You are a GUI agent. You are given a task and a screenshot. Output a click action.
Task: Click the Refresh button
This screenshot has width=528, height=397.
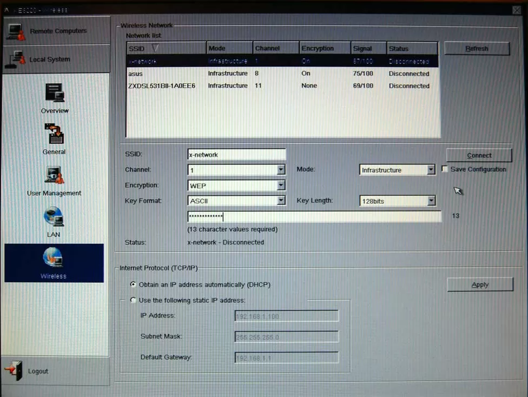tap(477, 49)
